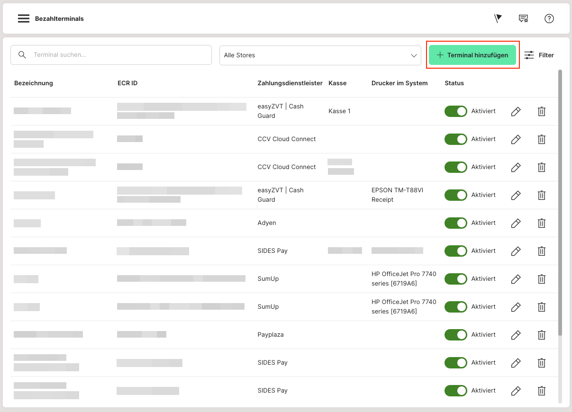This screenshot has height=412, width=572.
Task: Click the pencil icon for Payplaza terminal
Action: pos(516,335)
